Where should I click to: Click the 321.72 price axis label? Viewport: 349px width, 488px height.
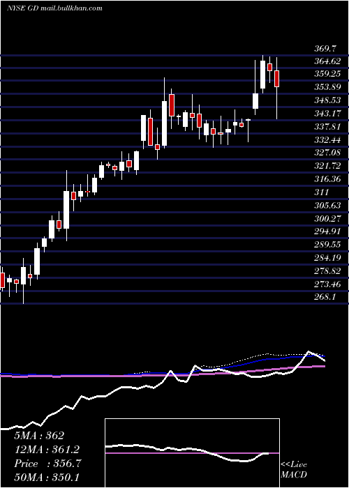pyautogui.click(x=327, y=166)
